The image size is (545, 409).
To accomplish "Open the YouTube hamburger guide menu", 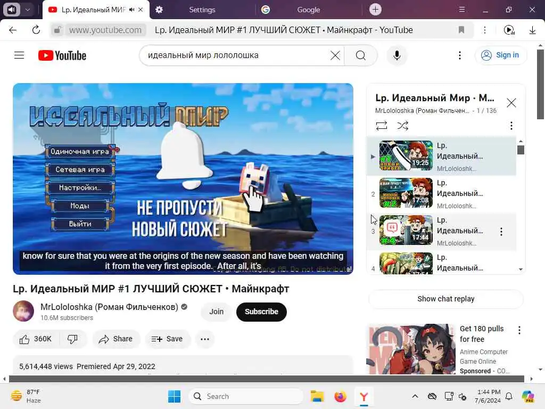I will (x=19, y=55).
